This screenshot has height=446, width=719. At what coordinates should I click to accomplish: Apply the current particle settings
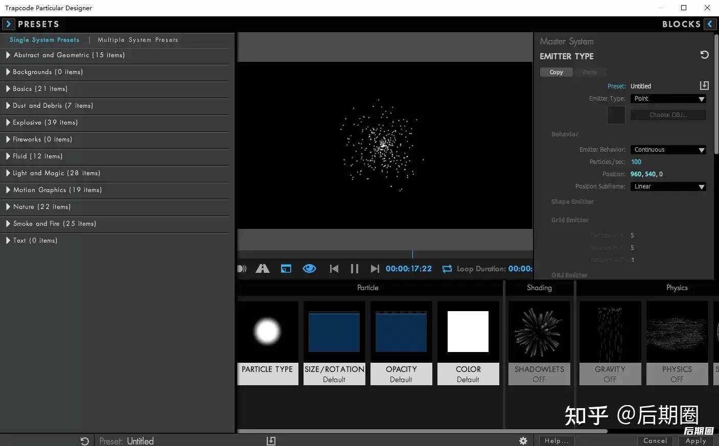(x=695, y=440)
